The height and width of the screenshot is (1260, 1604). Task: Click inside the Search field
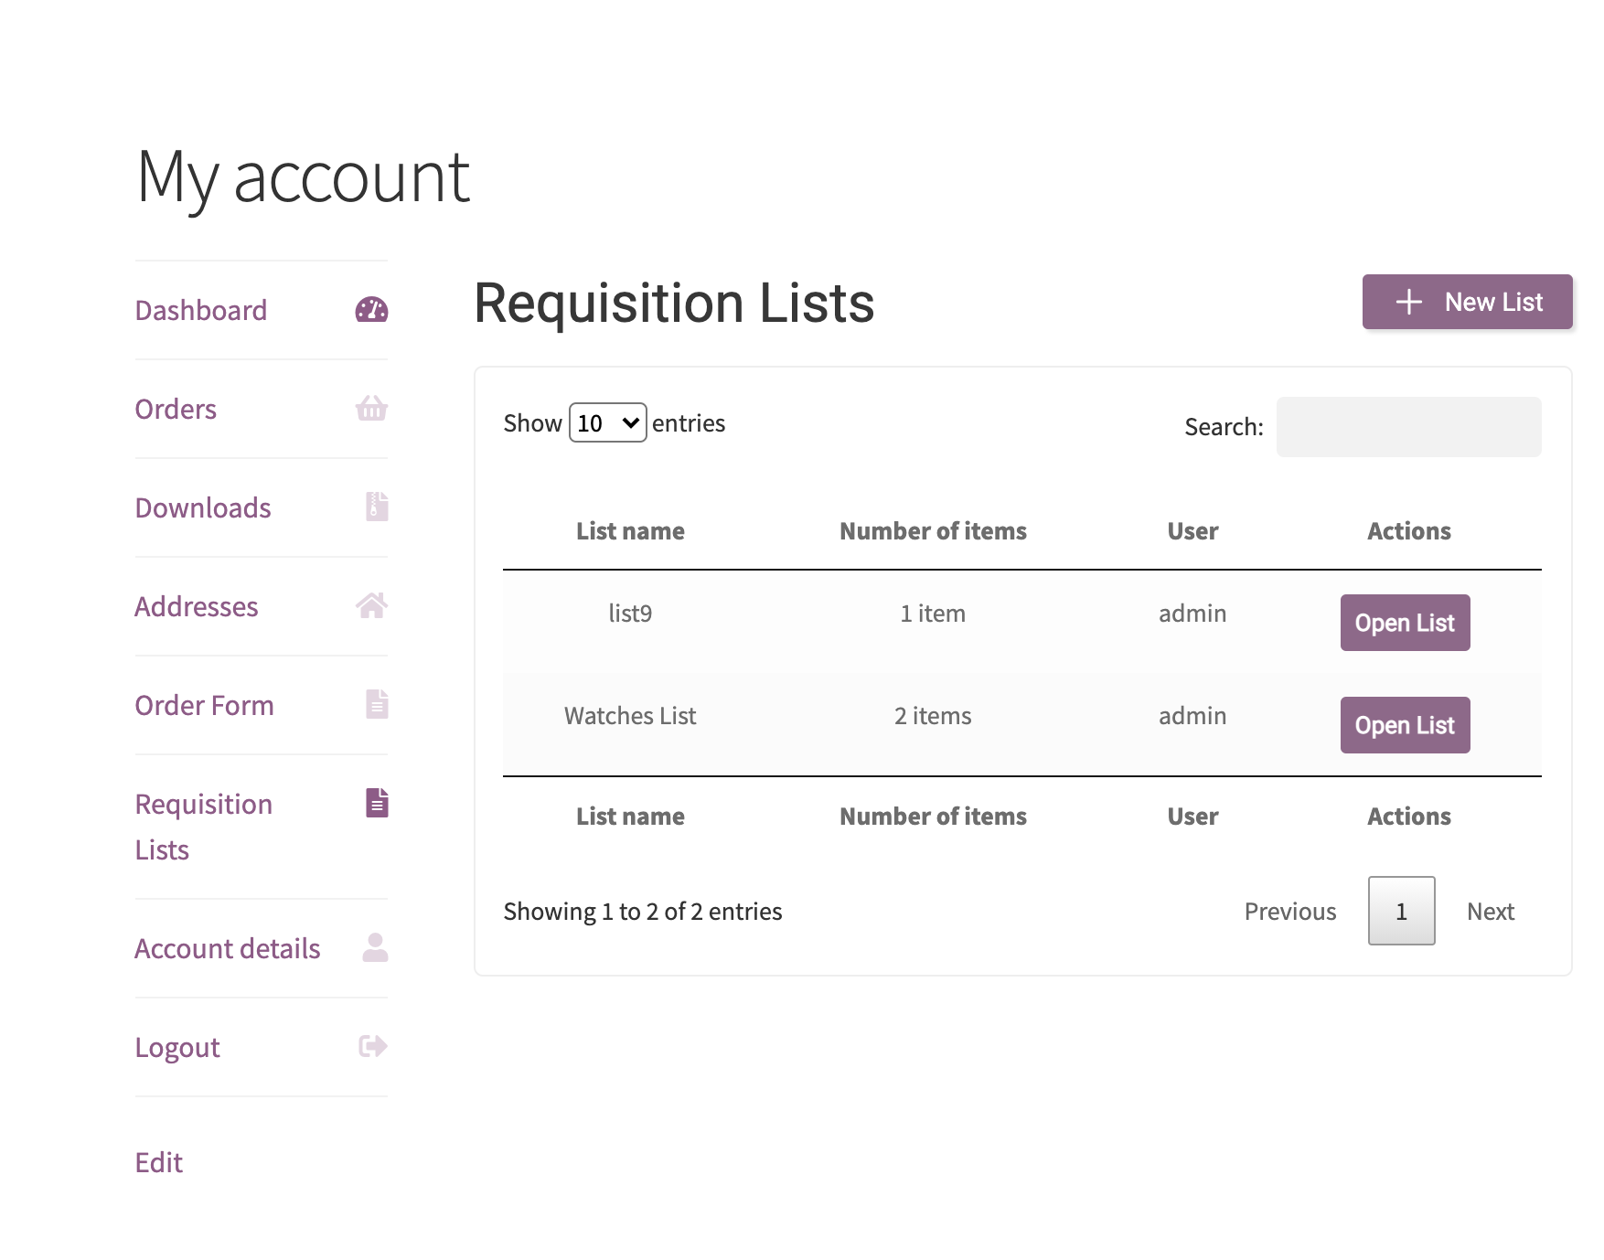click(1408, 426)
